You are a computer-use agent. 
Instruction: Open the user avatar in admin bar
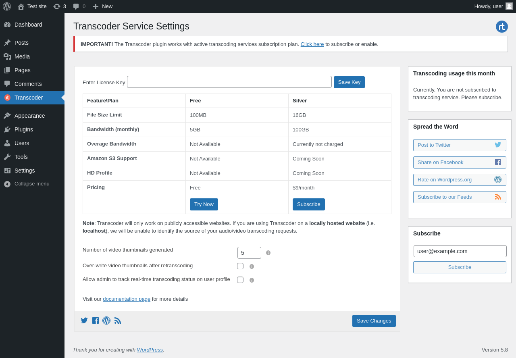pos(509,6)
